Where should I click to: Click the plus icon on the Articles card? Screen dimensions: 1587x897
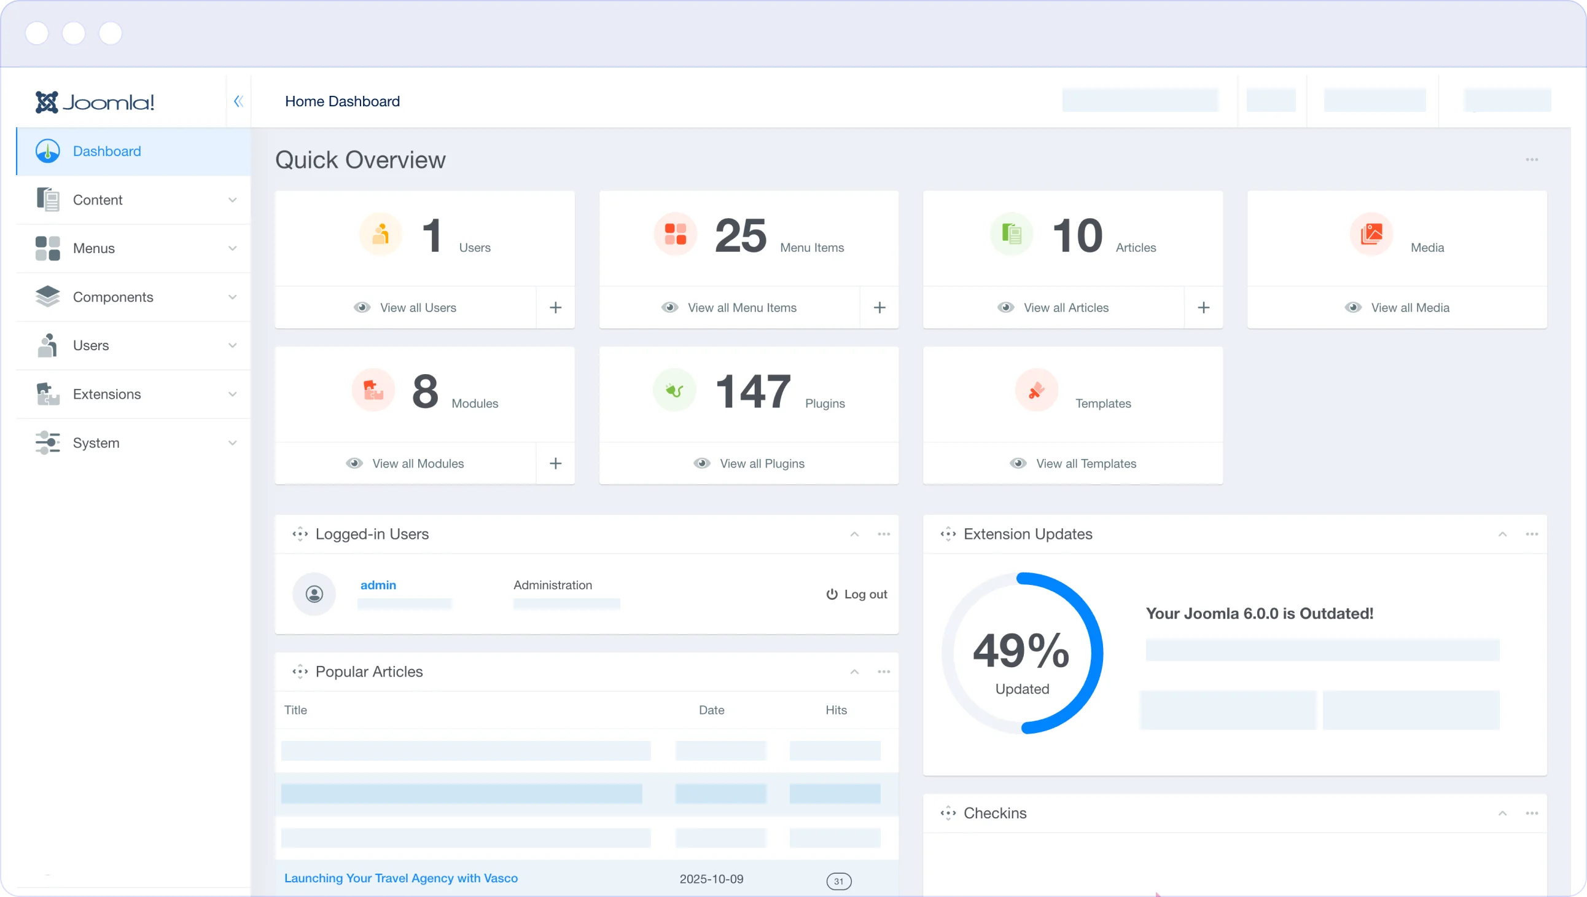point(1203,308)
